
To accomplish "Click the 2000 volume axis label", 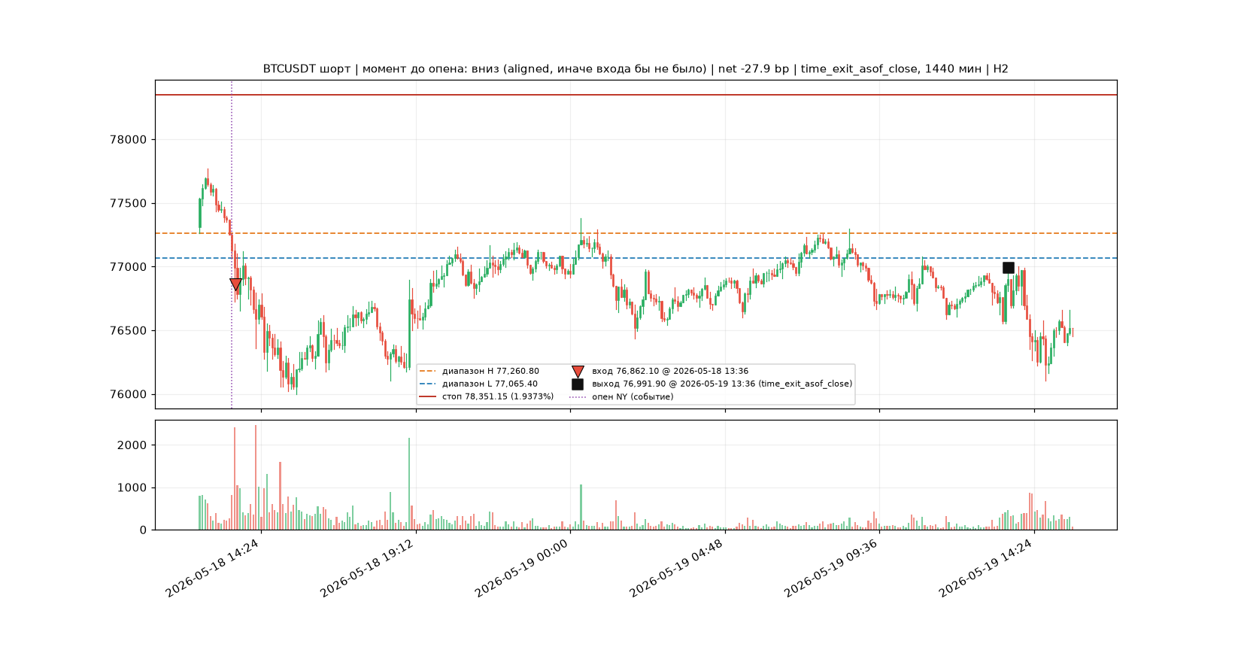I will [x=132, y=445].
